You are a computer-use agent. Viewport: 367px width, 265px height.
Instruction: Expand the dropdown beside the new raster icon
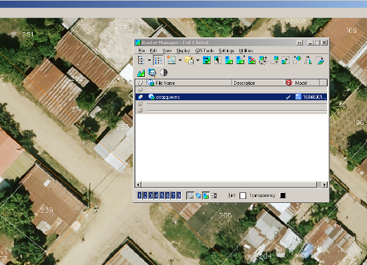pyautogui.click(x=180, y=60)
